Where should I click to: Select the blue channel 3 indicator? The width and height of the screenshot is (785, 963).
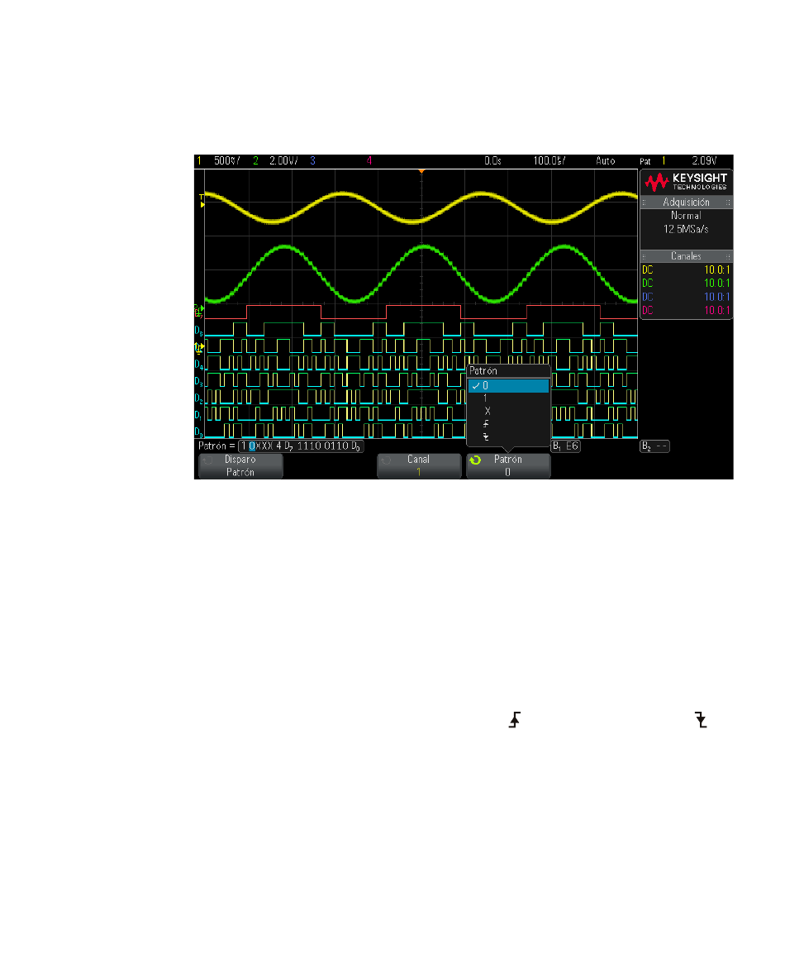coord(312,161)
